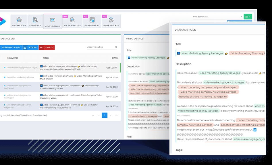Click 'Tags:' label in front panel
The height and width of the screenshot is (165, 272).
(x=179, y=150)
